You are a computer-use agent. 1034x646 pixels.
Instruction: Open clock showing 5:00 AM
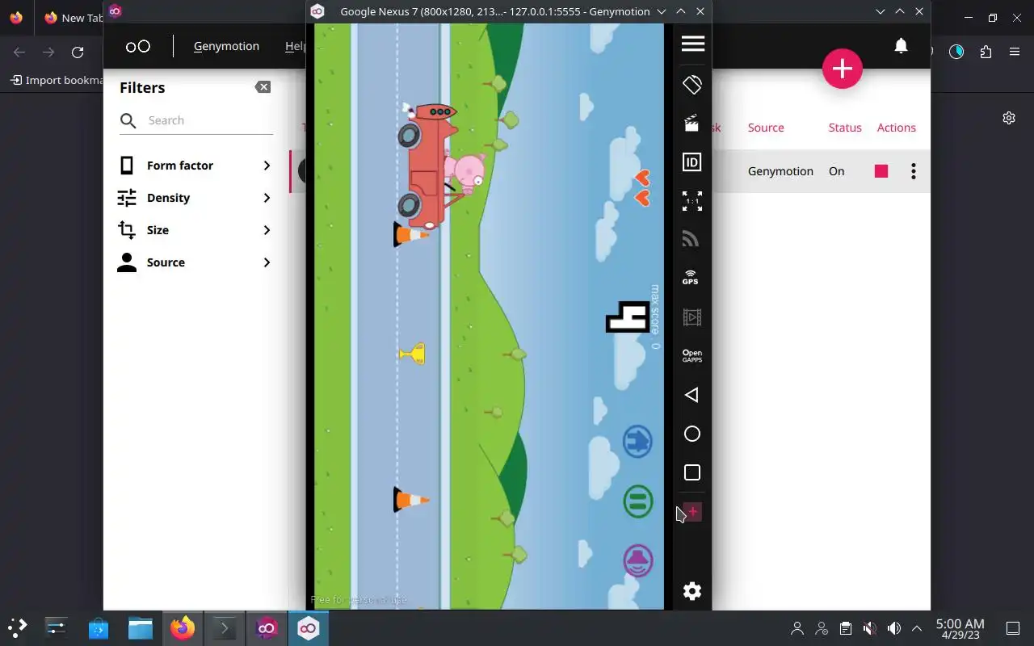click(x=960, y=628)
